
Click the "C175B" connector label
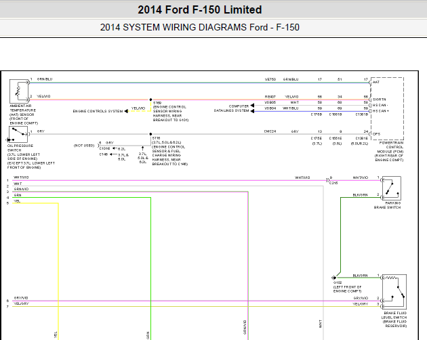[317, 114]
